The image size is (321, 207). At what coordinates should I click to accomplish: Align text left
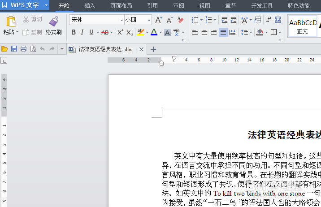(x=195, y=32)
